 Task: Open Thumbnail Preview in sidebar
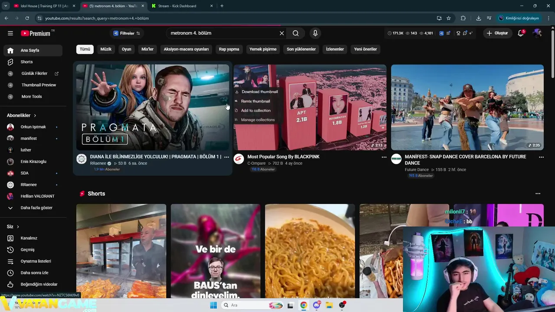click(33, 85)
